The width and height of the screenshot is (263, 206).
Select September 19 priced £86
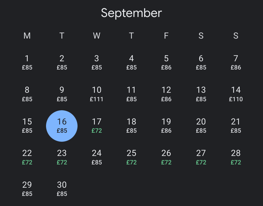point(166,126)
